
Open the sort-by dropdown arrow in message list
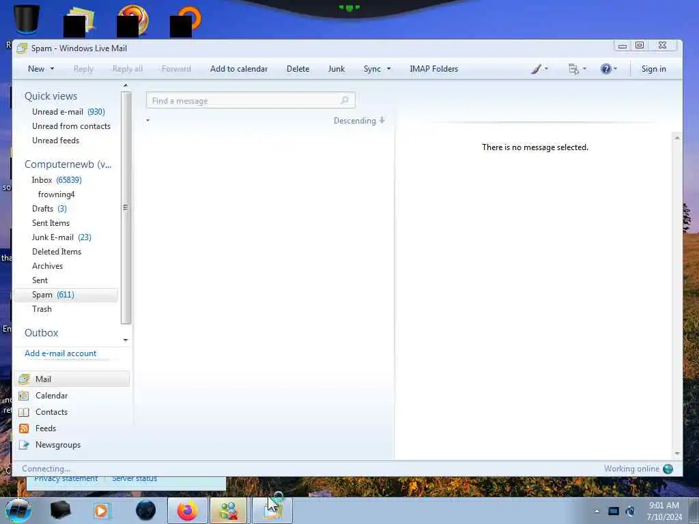148,120
